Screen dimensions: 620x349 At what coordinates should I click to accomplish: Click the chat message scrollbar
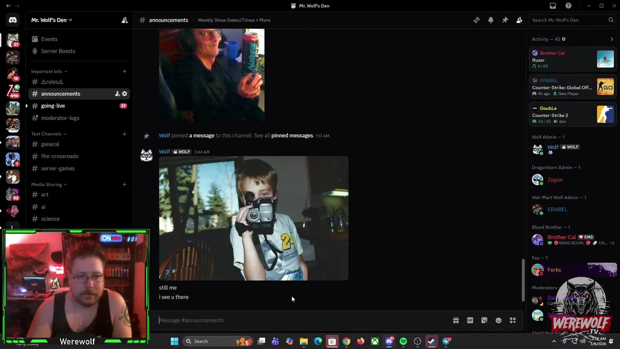[x=522, y=280]
